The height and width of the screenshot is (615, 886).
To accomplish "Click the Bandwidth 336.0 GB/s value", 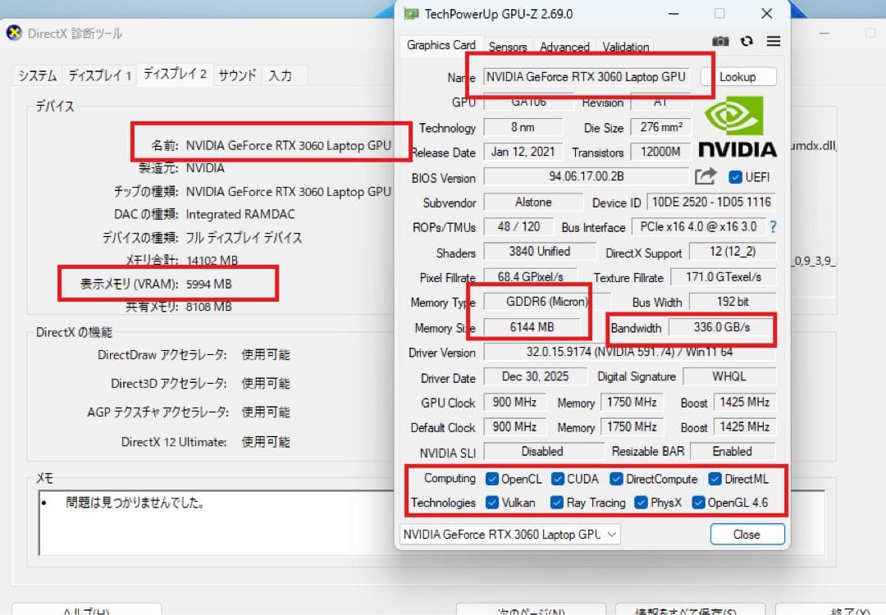I will (x=722, y=327).
